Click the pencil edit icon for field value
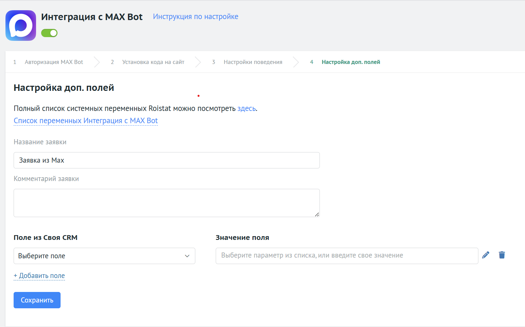 click(x=486, y=255)
